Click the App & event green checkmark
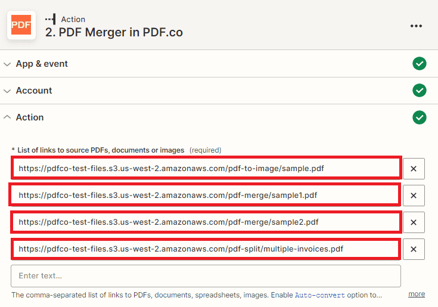The image size is (438, 307). (x=420, y=64)
